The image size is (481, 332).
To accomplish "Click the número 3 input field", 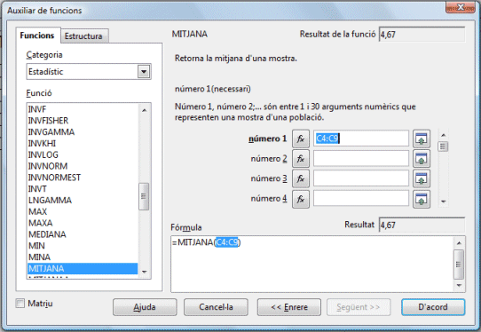I will pyautogui.click(x=361, y=178).
